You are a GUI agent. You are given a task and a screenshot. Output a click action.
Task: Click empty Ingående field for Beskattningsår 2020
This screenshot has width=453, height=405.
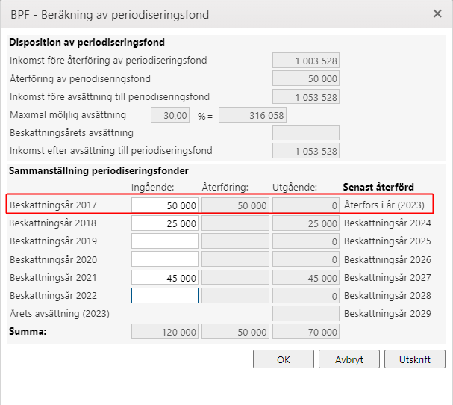pos(165,259)
